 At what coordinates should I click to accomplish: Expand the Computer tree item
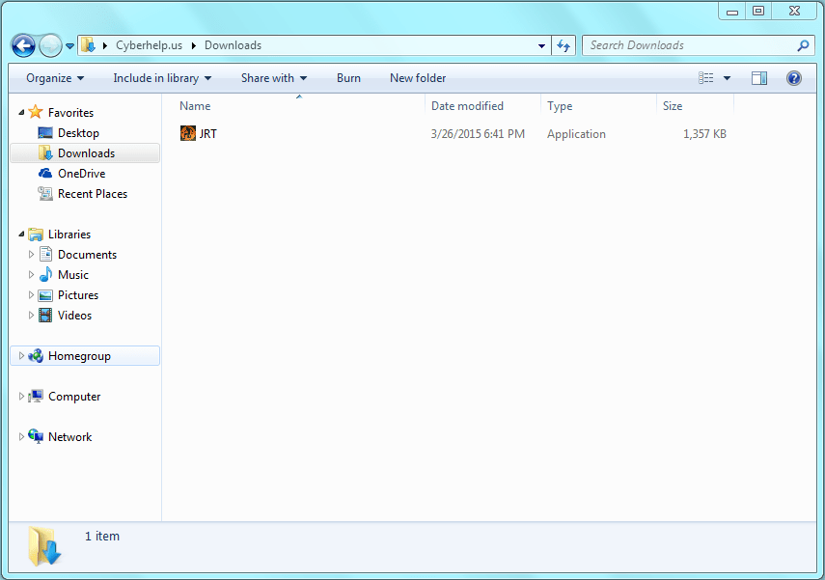tap(21, 396)
